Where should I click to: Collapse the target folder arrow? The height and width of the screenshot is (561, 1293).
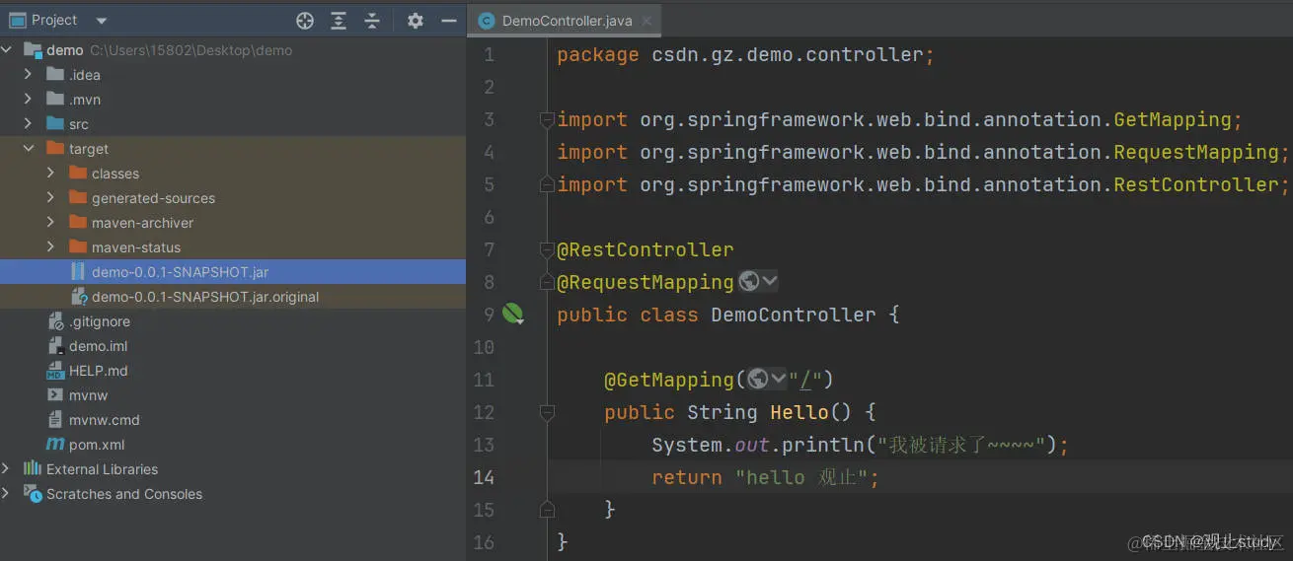pos(29,149)
